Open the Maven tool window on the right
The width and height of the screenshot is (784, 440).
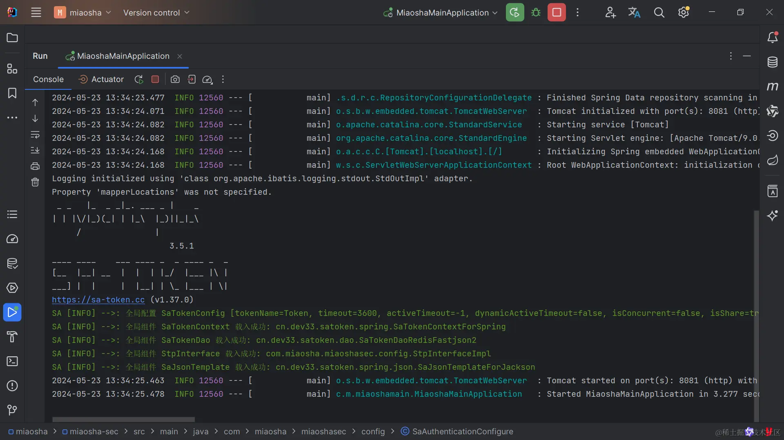[773, 86]
